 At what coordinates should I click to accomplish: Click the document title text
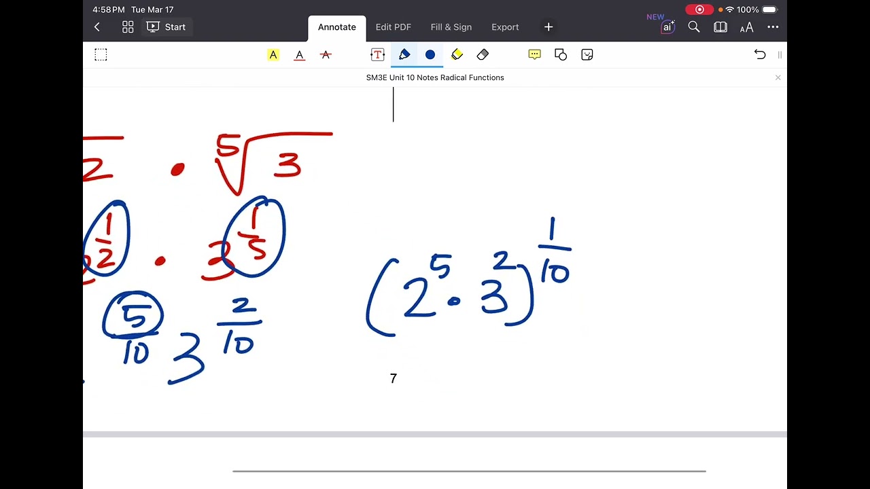coord(435,77)
